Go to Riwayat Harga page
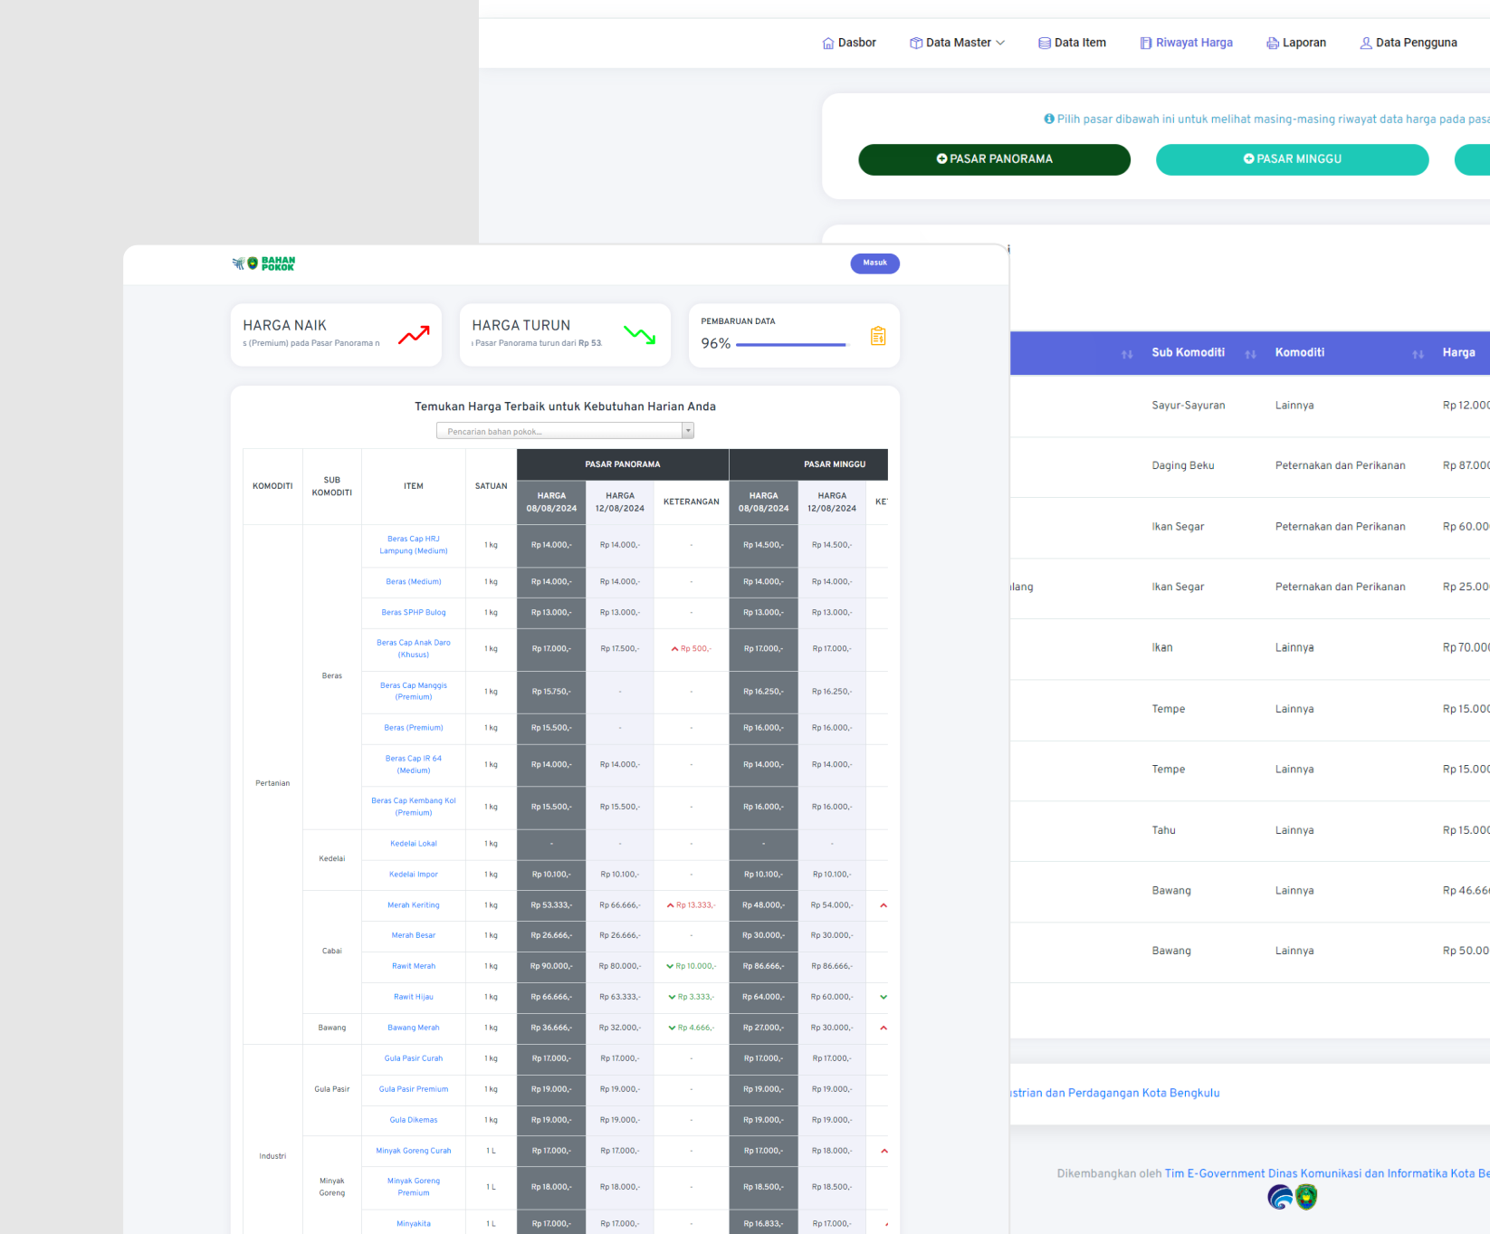 pos(1186,43)
